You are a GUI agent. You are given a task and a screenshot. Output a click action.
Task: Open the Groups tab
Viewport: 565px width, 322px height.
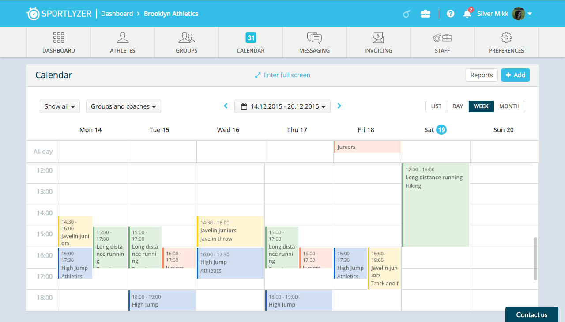pyautogui.click(x=187, y=42)
